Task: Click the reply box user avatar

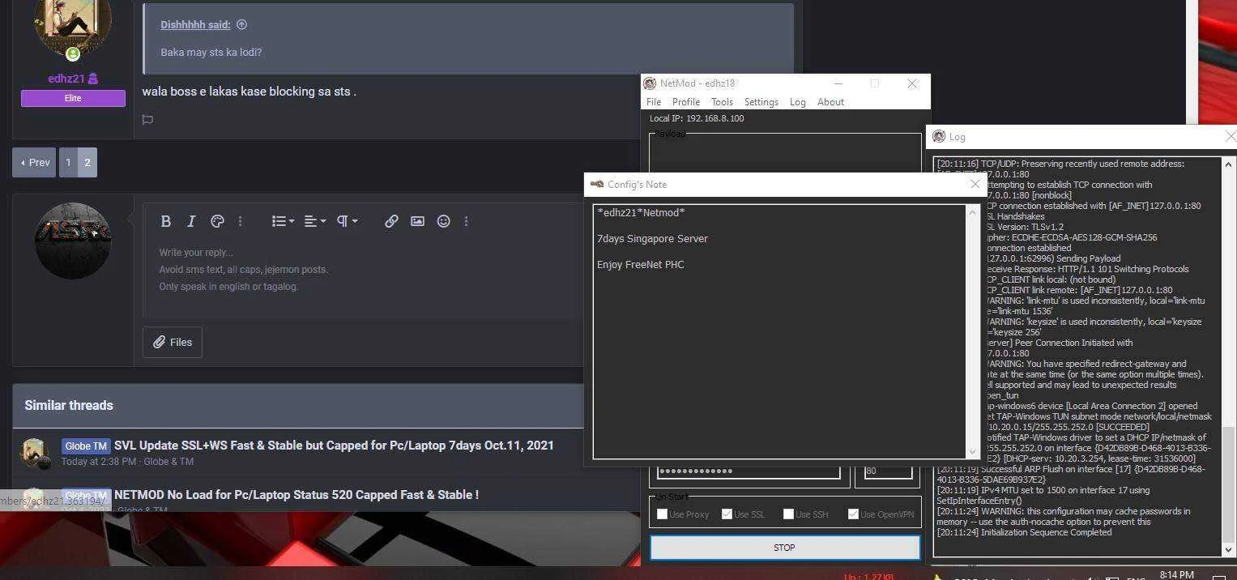Action: 73,241
